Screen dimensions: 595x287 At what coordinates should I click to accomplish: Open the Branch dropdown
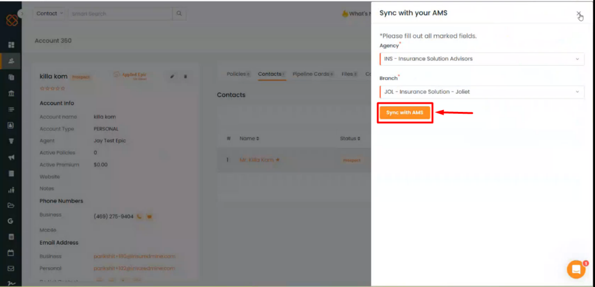[x=482, y=92]
